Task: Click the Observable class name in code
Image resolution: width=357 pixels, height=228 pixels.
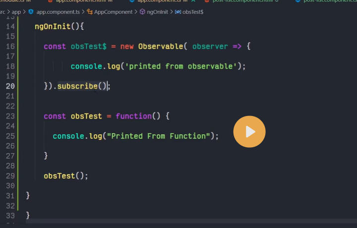Action: 160,47
